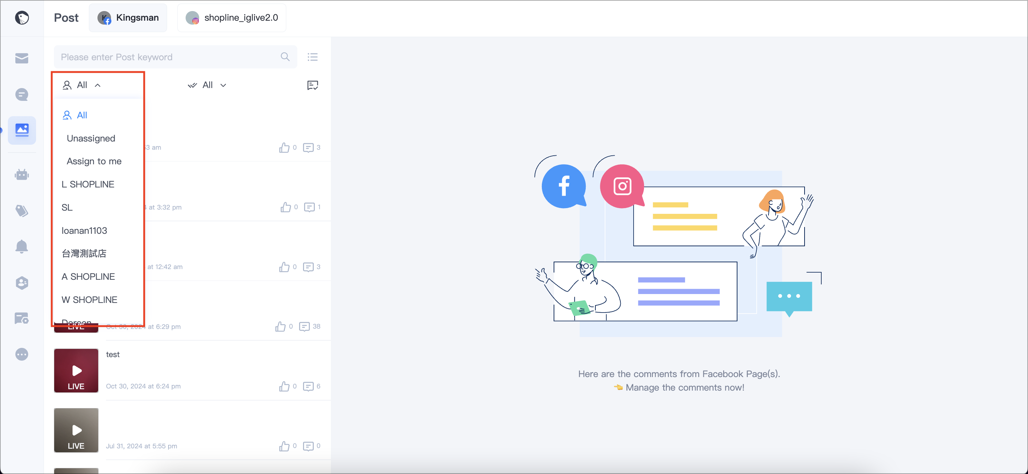The height and width of the screenshot is (474, 1028).
Task: Switch to the shopline_iglive2.0 Instagram tab
Action: click(232, 17)
